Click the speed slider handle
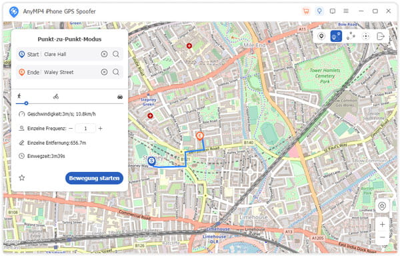 (x=26, y=103)
